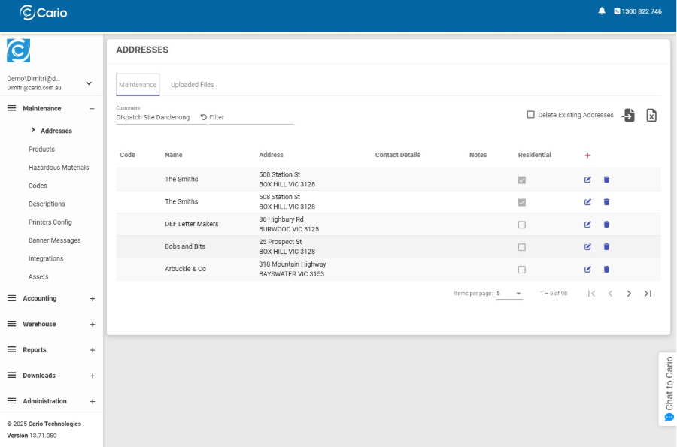The height and width of the screenshot is (447, 677).
Task: Jump to the last page of addresses
Action: point(648,294)
